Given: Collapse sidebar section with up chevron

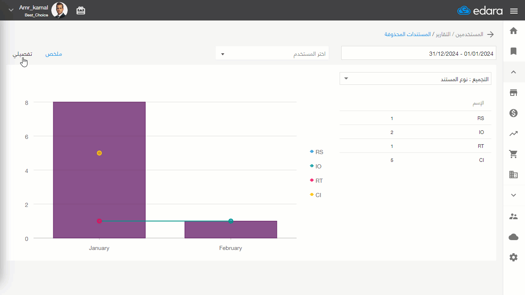Looking at the screenshot, I should [x=514, y=72].
